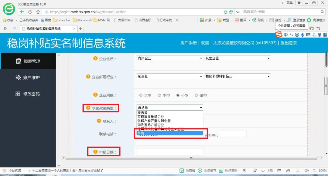Expand the 内资企业 dropdown
The height and width of the screenshot is (176, 328).
click(x=169, y=58)
